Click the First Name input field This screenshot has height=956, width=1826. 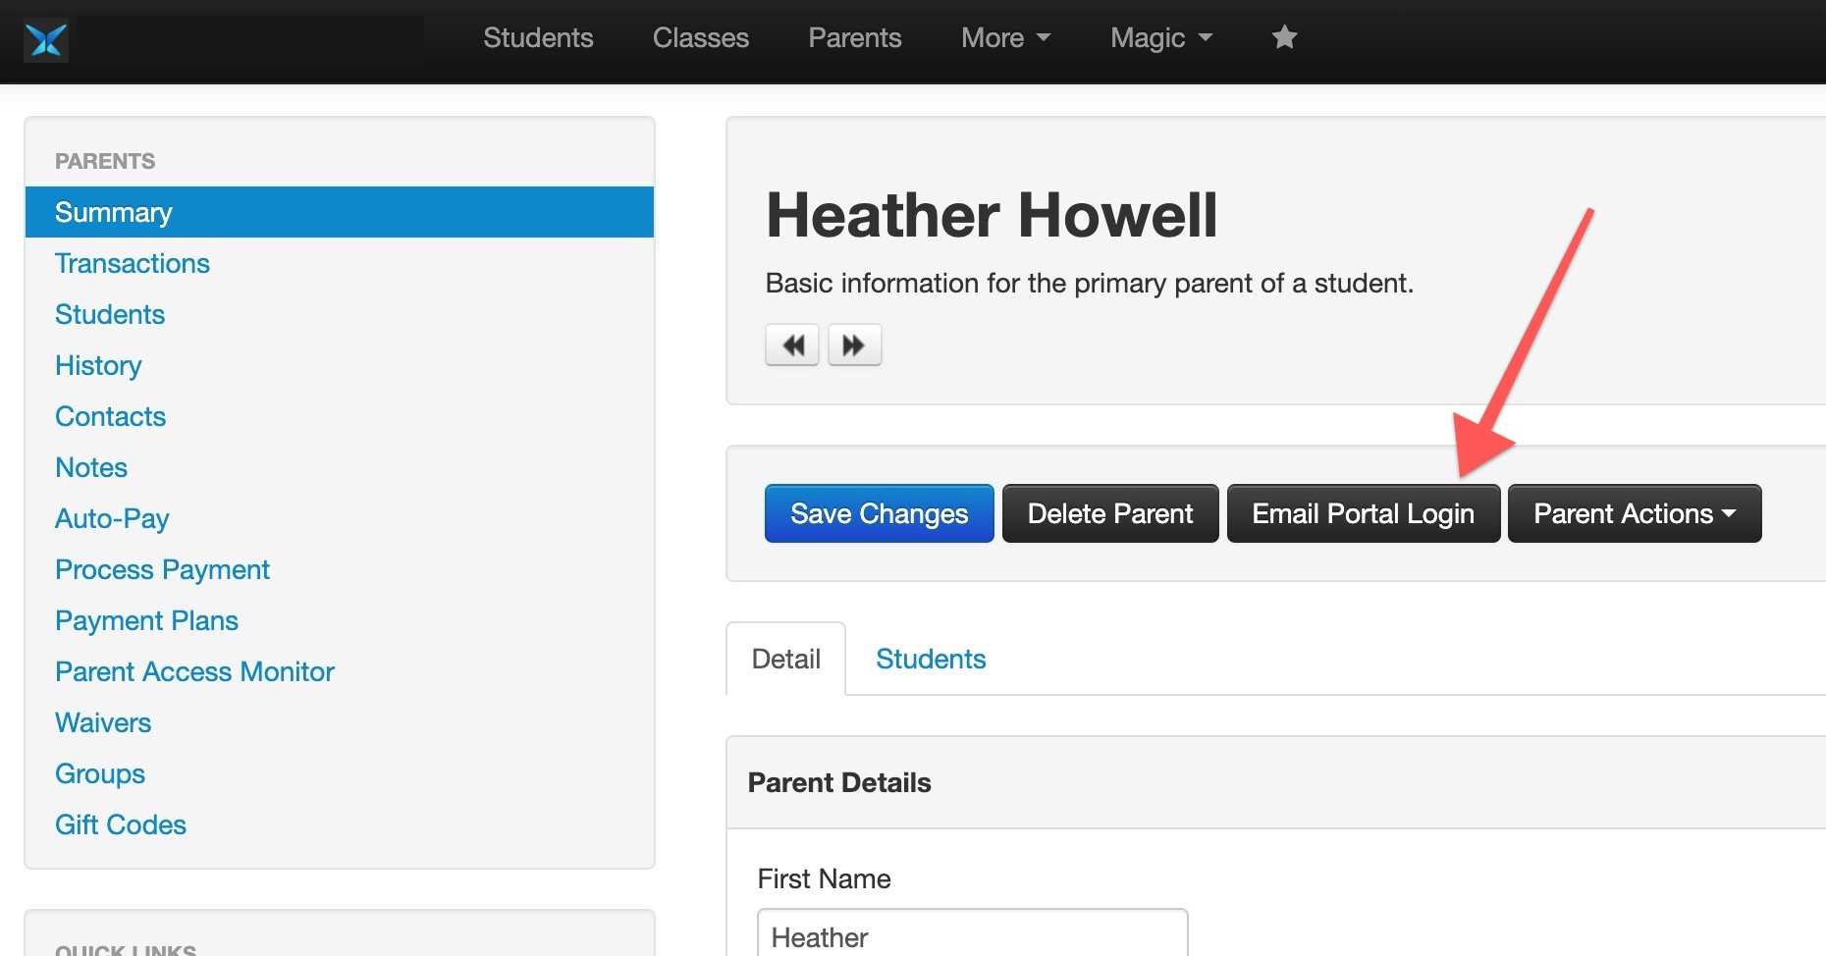coord(972,935)
